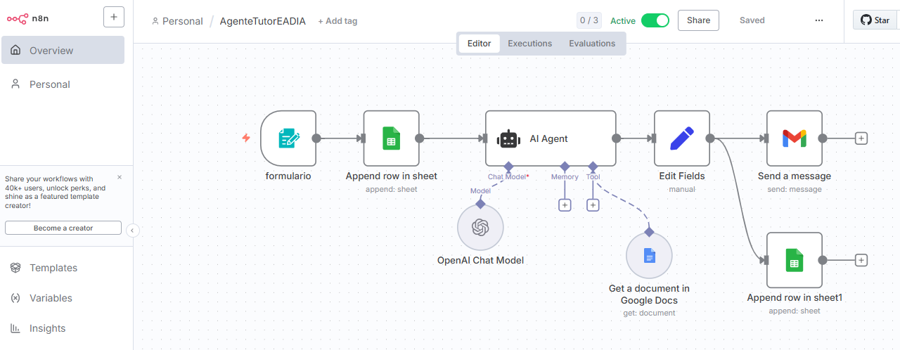Select the OpenAI Chat Model node

pyautogui.click(x=480, y=227)
